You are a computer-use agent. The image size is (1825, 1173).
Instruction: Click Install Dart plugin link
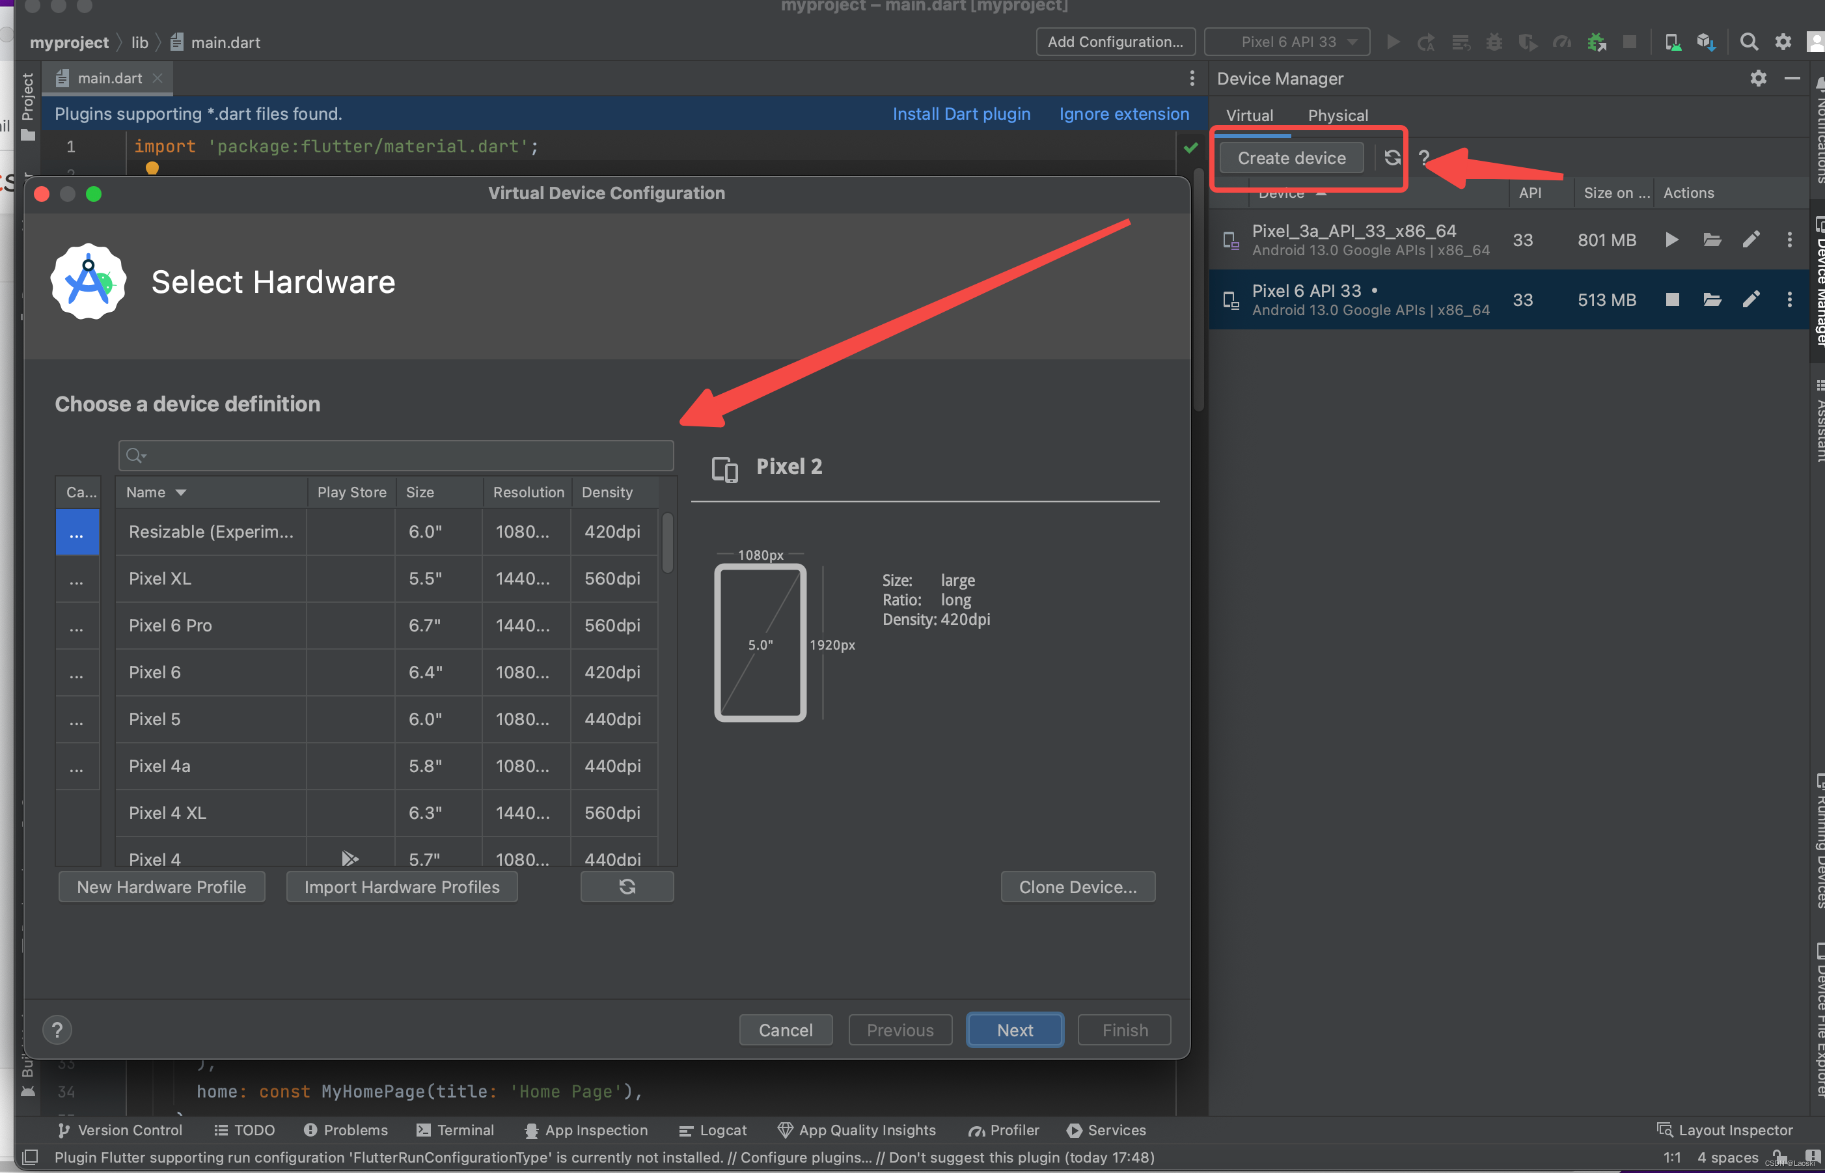coord(961,115)
